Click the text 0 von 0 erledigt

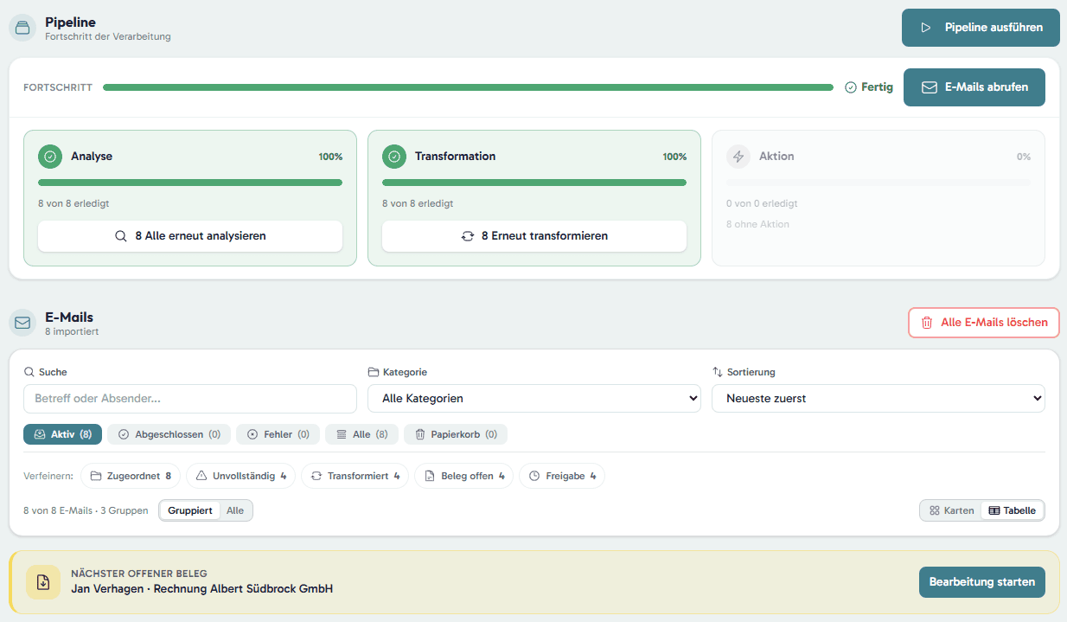(762, 203)
